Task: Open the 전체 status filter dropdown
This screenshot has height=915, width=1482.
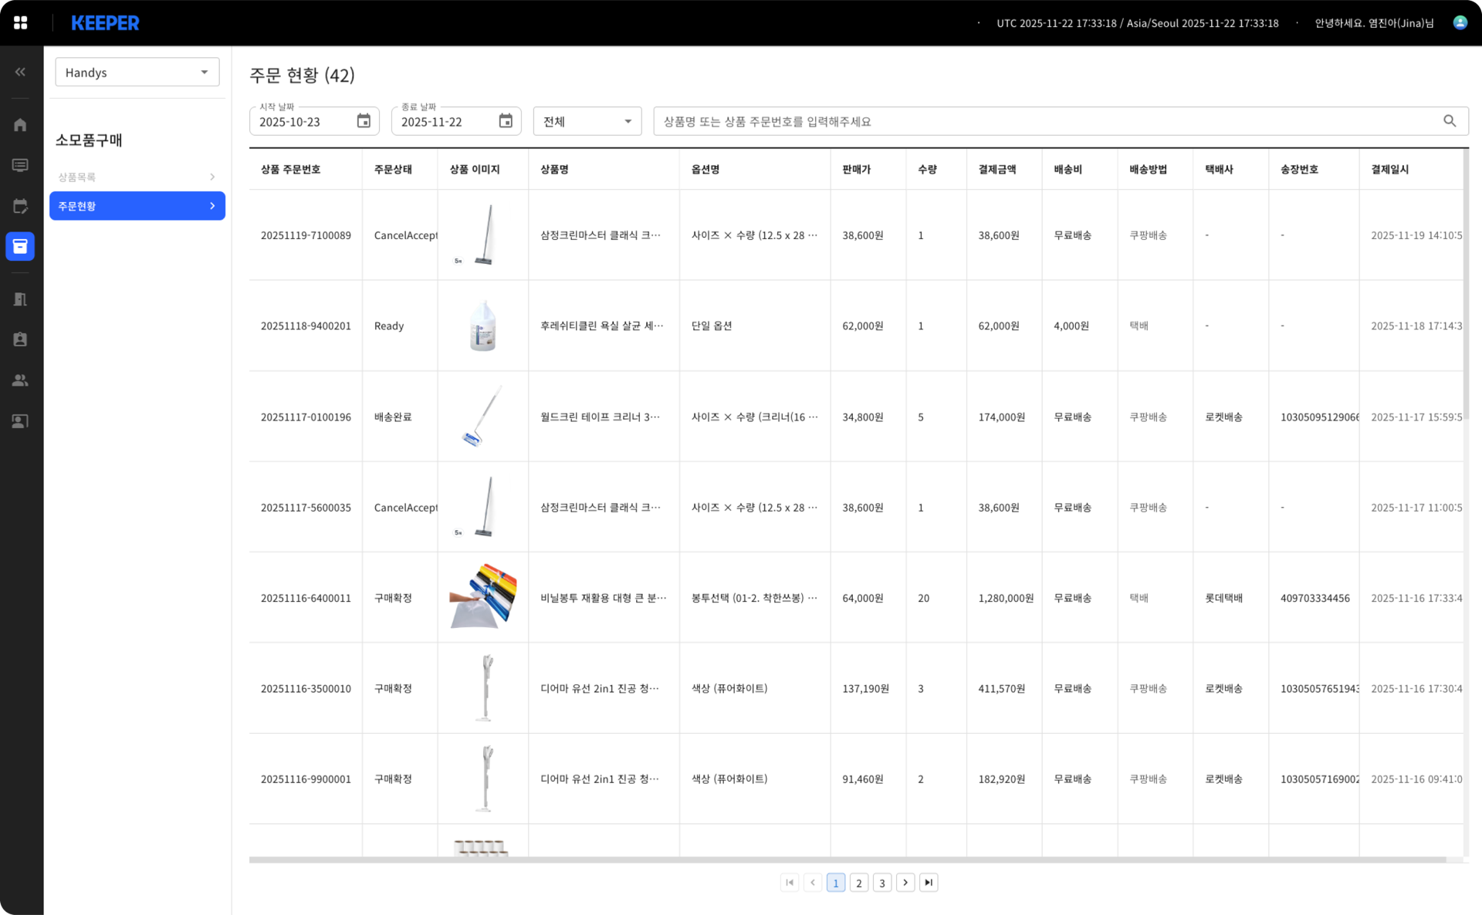Action: click(587, 121)
